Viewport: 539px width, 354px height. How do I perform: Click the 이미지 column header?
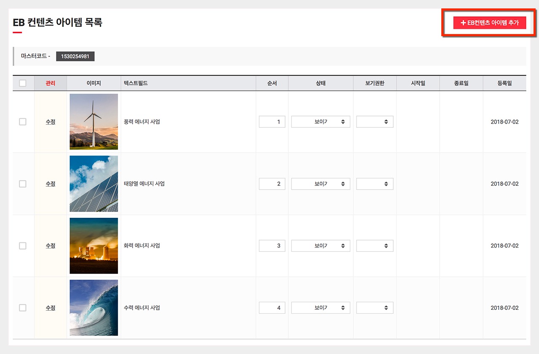pyautogui.click(x=94, y=83)
